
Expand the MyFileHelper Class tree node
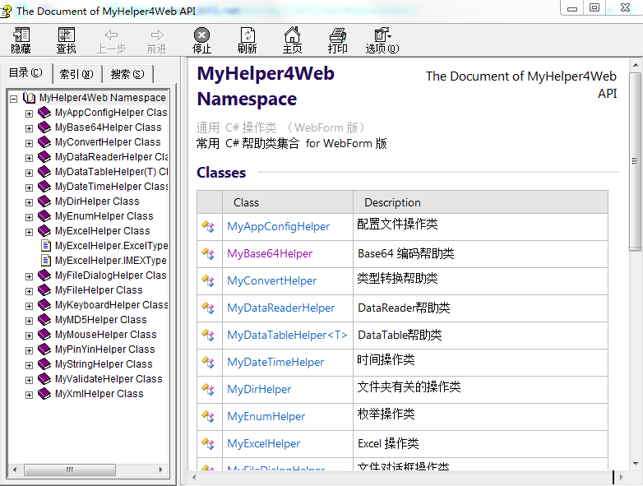point(29,290)
